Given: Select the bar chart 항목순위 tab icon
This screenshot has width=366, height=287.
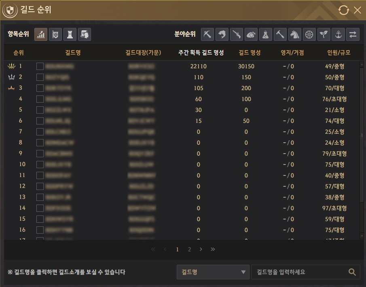Looking at the screenshot, I should (x=41, y=34).
